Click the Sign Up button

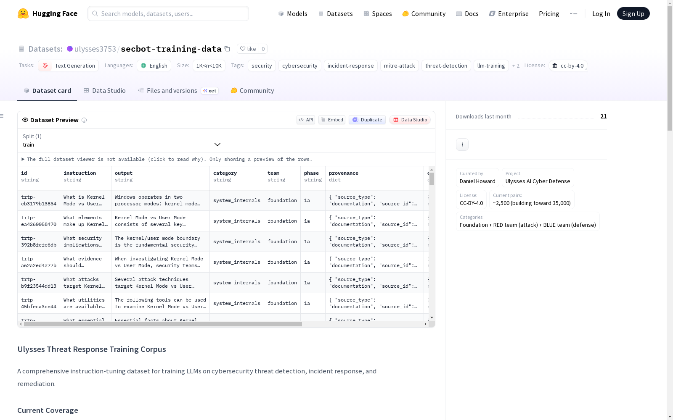pos(633,13)
